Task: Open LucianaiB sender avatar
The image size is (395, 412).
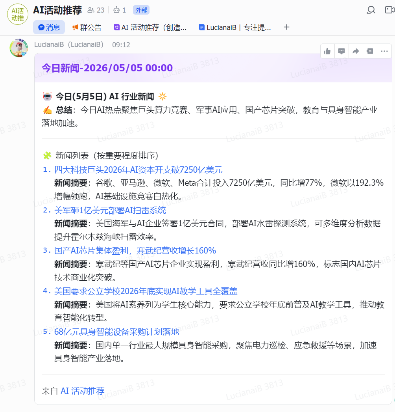Action: point(18,48)
